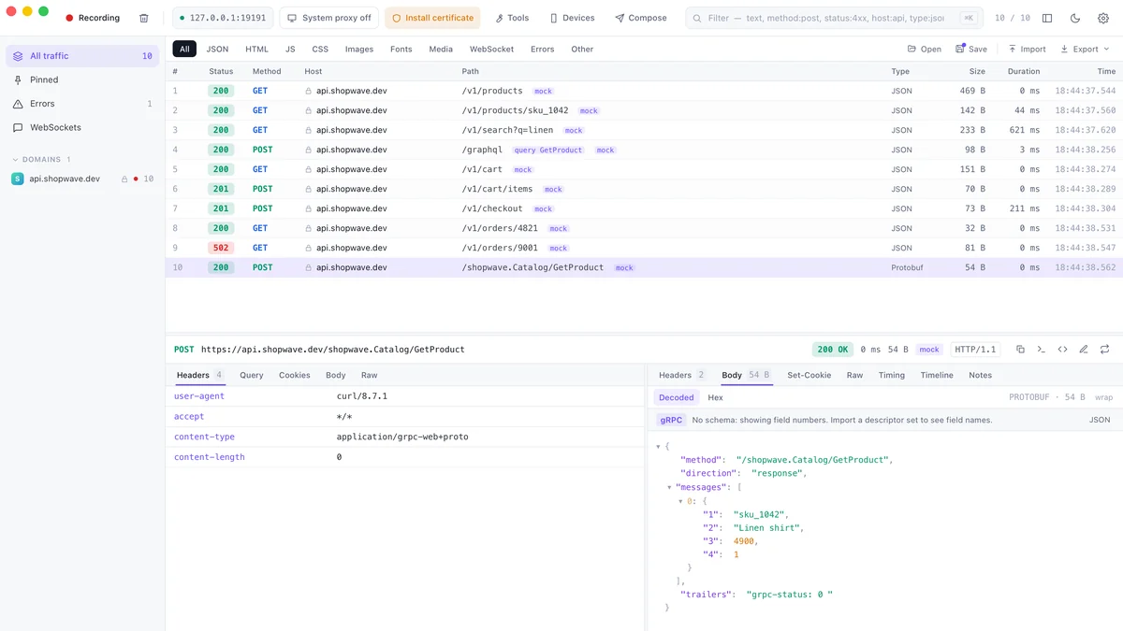
Task: Select the /v1/search?q=linen row
Action: click(644, 130)
